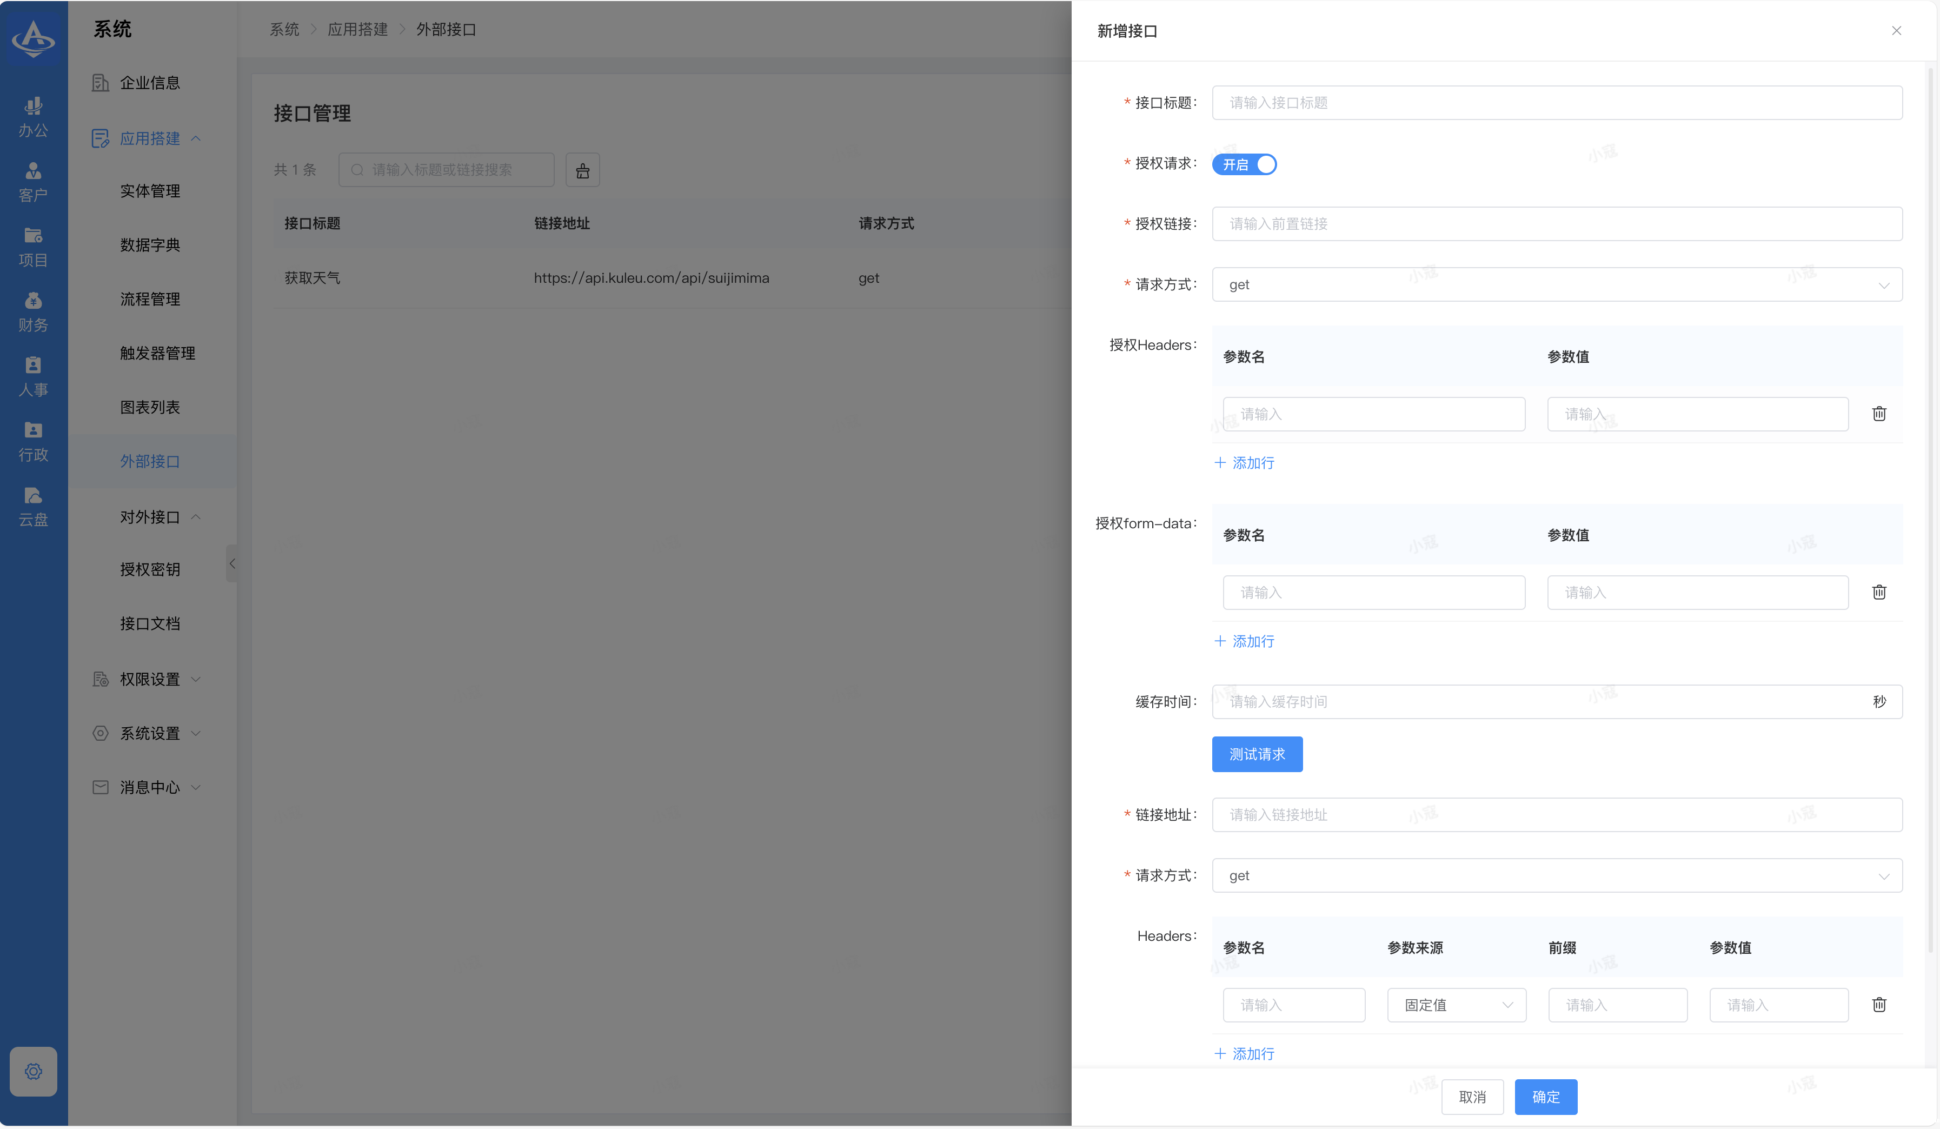Click 添加行 under 授权Headers
Viewport: 1940px width, 1129px height.
click(1244, 463)
